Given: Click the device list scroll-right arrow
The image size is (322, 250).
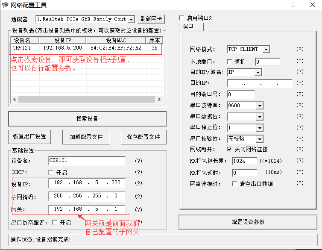Looking at the screenshot, I should coord(159,100).
